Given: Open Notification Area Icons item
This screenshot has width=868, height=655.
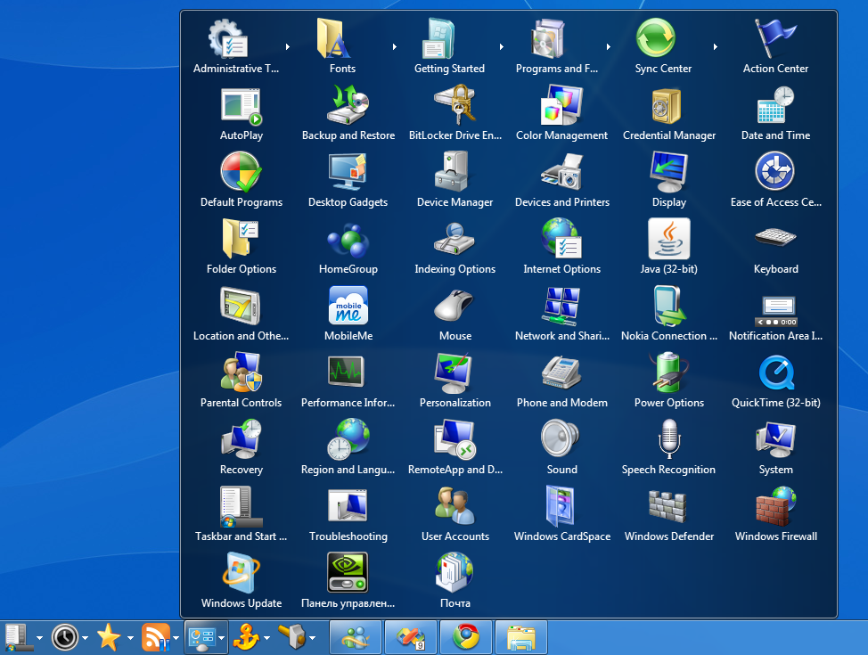Looking at the screenshot, I should pyautogui.click(x=776, y=311).
